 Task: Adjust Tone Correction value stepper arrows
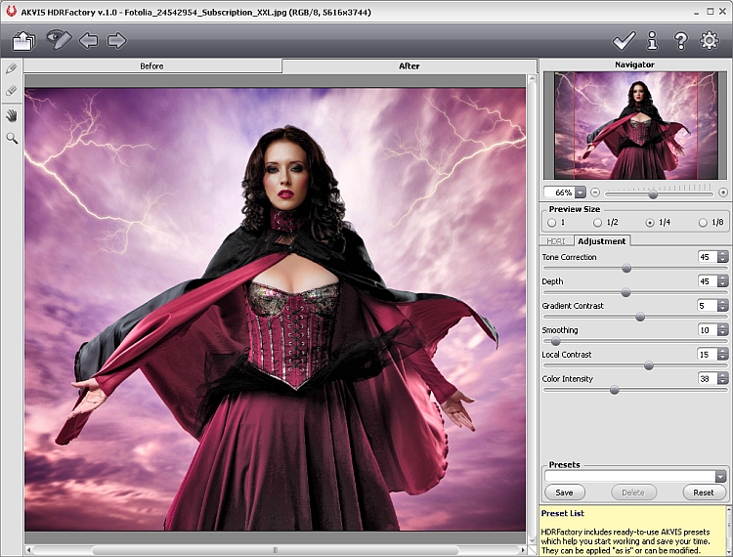pos(723,257)
